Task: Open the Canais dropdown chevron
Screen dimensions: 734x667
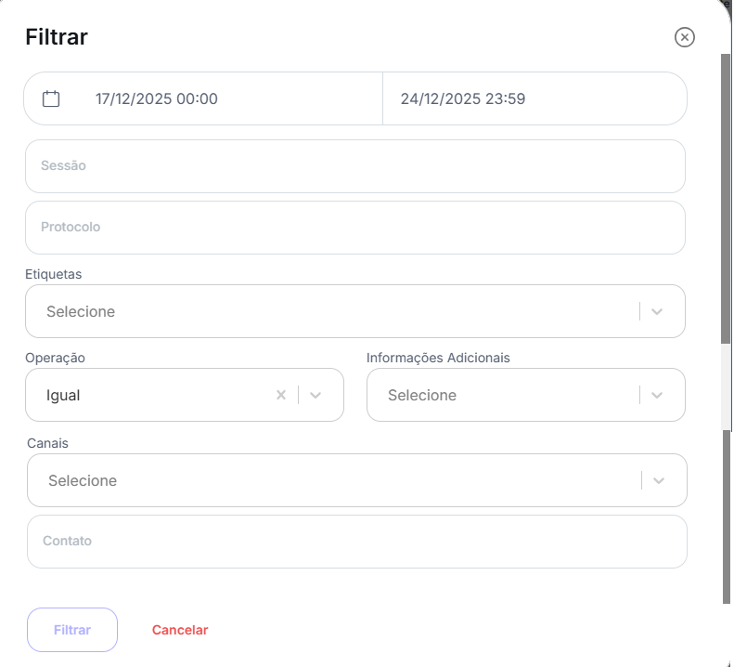Action: [x=659, y=480]
